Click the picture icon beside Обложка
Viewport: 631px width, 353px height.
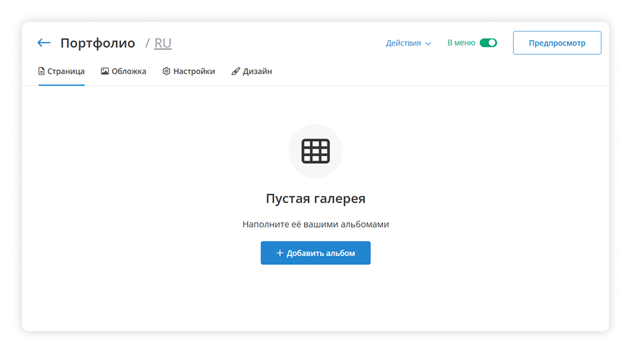pyautogui.click(x=105, y=71)
